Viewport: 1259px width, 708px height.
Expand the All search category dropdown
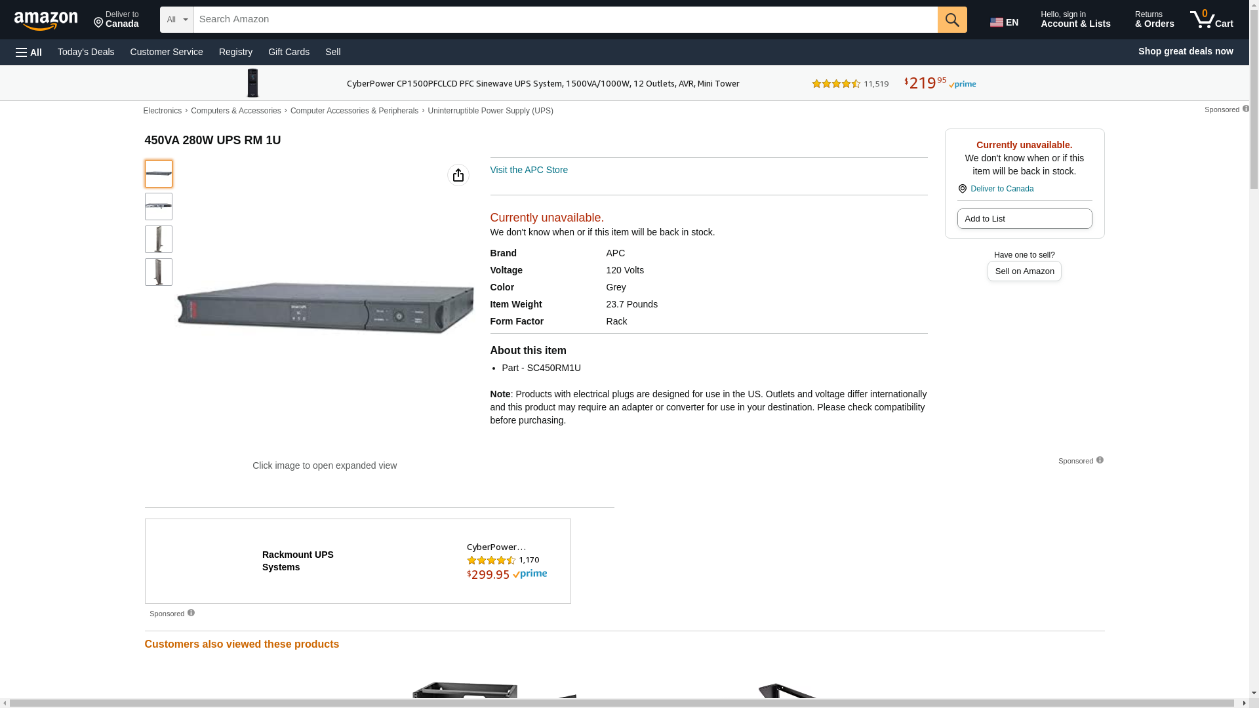(x=176, y=20)
